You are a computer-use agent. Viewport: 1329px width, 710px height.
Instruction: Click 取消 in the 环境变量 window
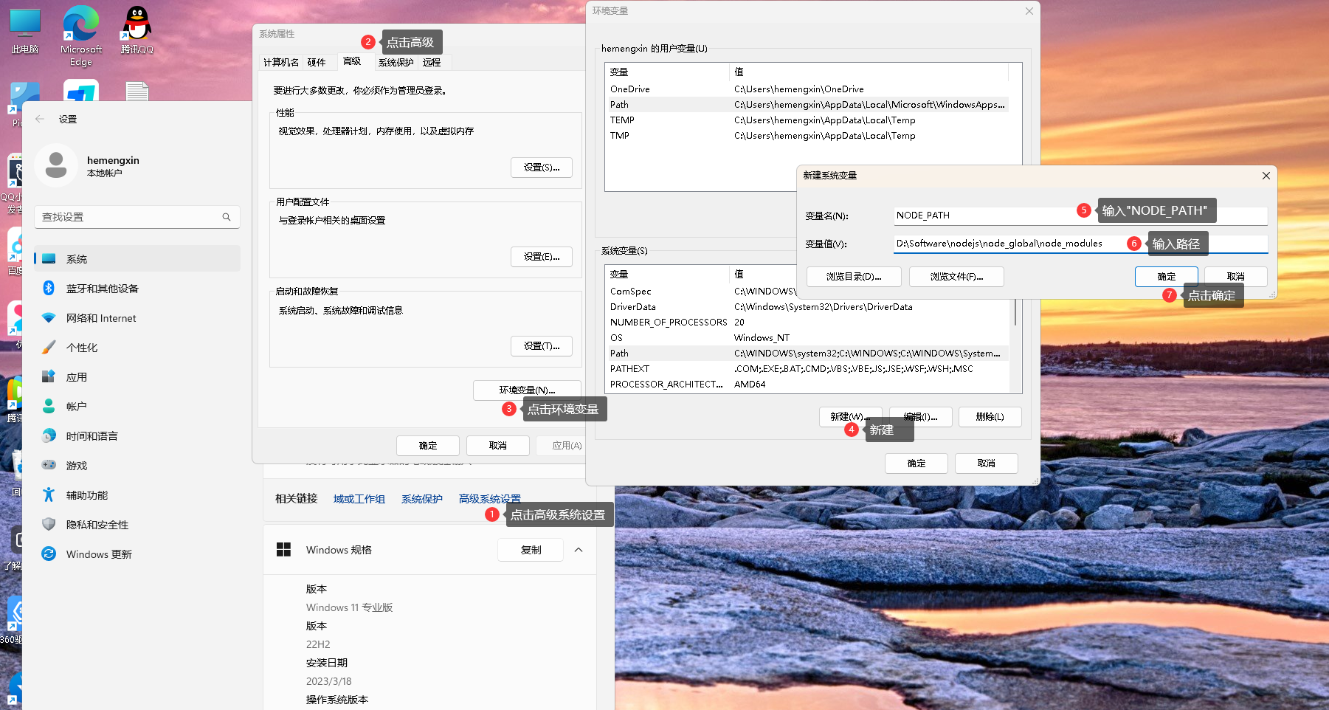pos(987,463)
